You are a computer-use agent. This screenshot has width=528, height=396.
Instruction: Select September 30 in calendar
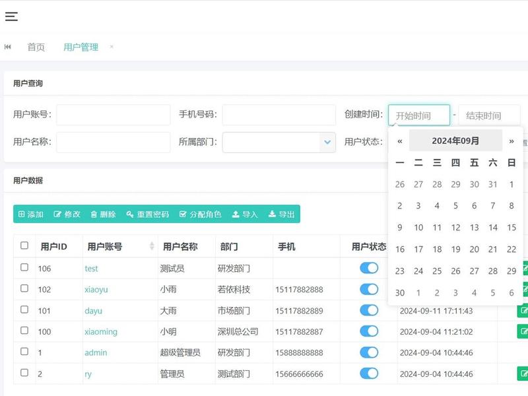tap(400, 292)
